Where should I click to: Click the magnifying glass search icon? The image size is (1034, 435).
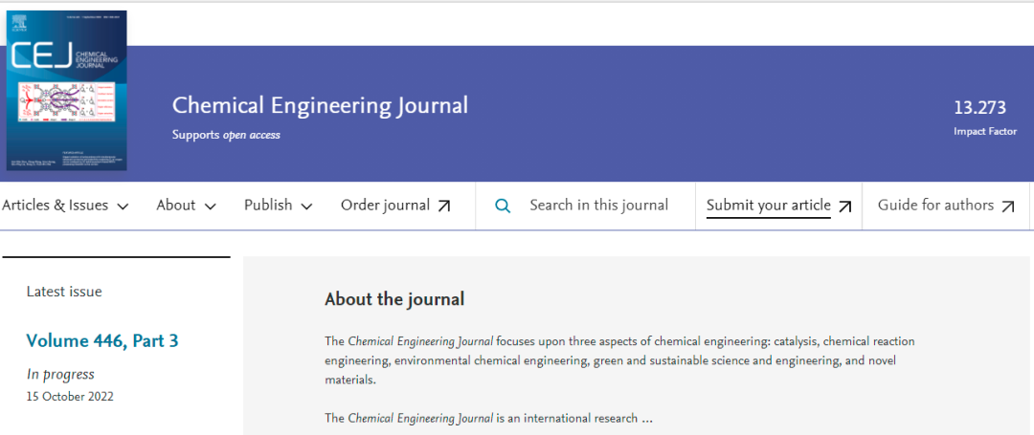pos(503,206)
